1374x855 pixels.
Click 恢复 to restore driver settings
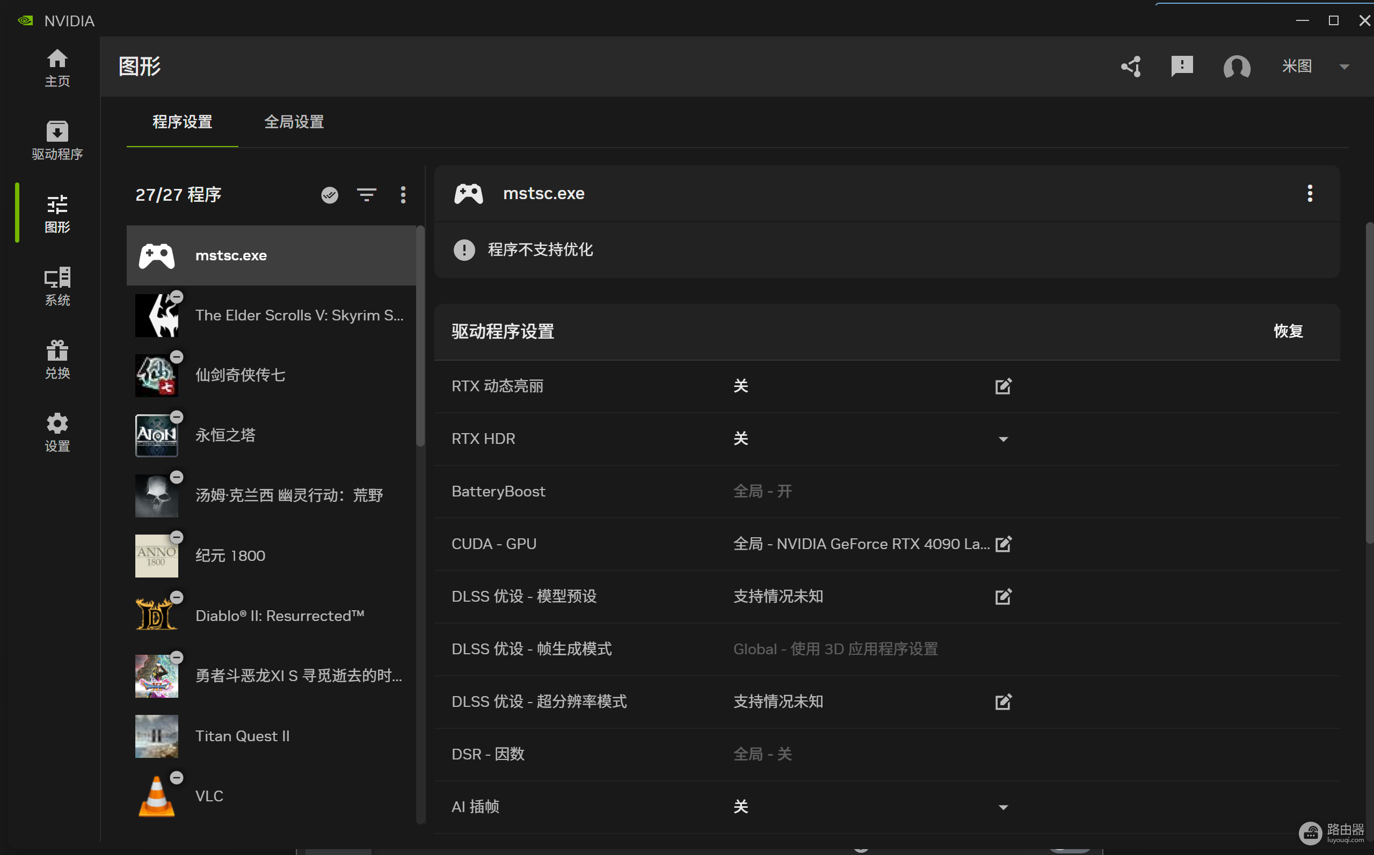(1288, 331)
